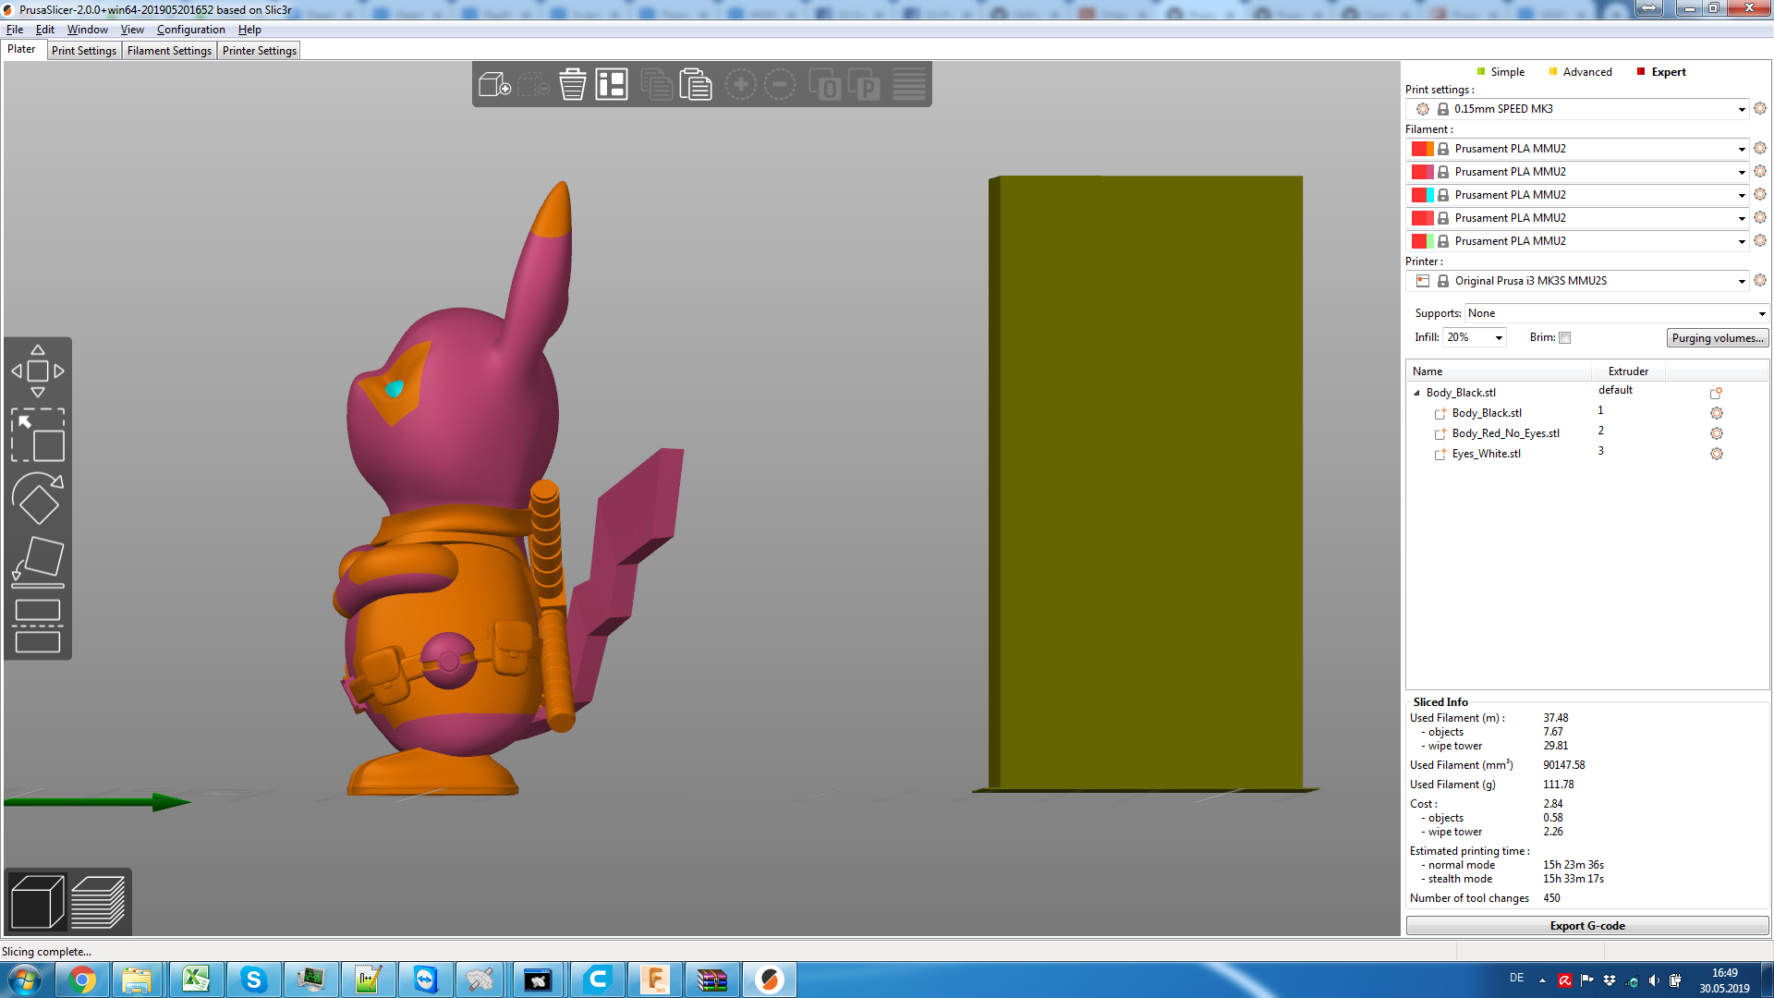Switch to Advanced mode
This screenshot has width=1774, height=998.
point(1580,72)
